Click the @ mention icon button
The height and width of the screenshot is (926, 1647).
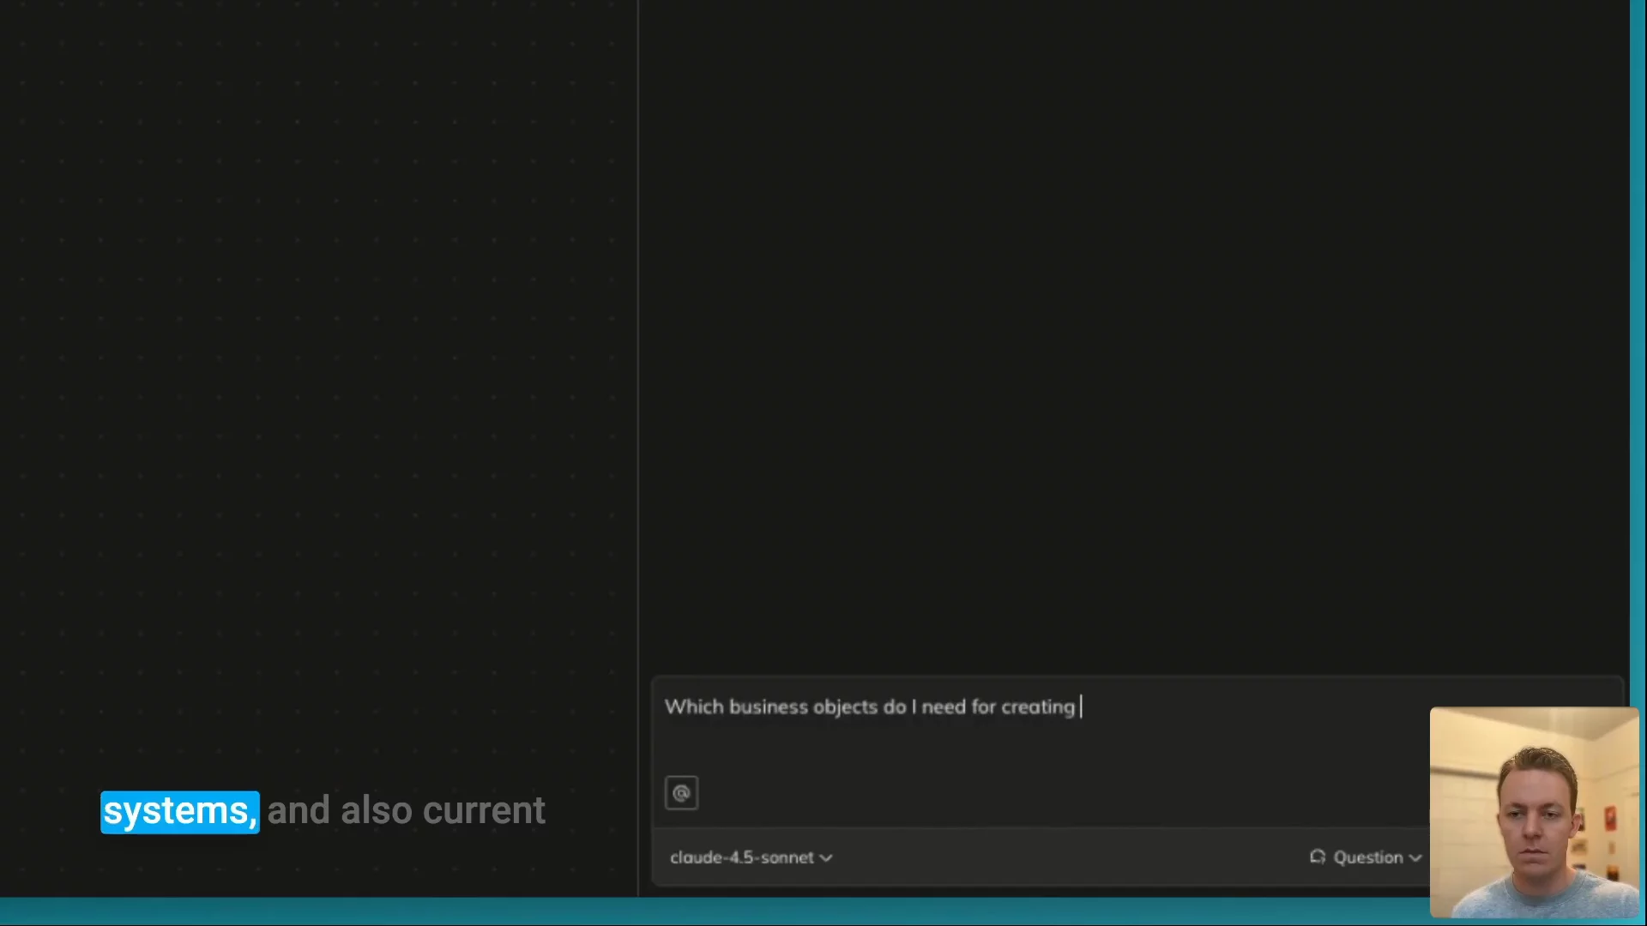point(681,793)
